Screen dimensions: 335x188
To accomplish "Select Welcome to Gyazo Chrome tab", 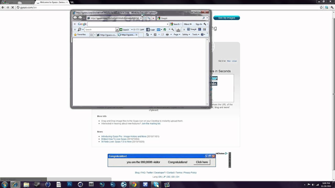I will tap(52, 2).
